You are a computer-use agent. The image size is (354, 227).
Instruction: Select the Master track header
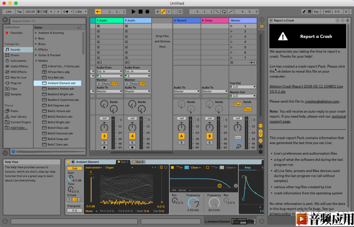click(x=243, y=20)
